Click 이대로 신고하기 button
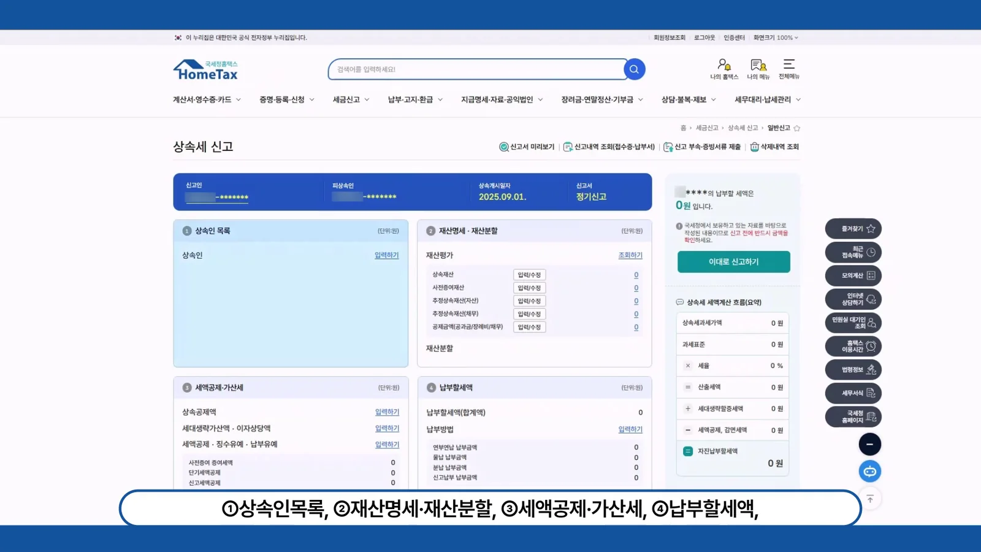Screen dimensions: 981x552 tap(733, 261)
